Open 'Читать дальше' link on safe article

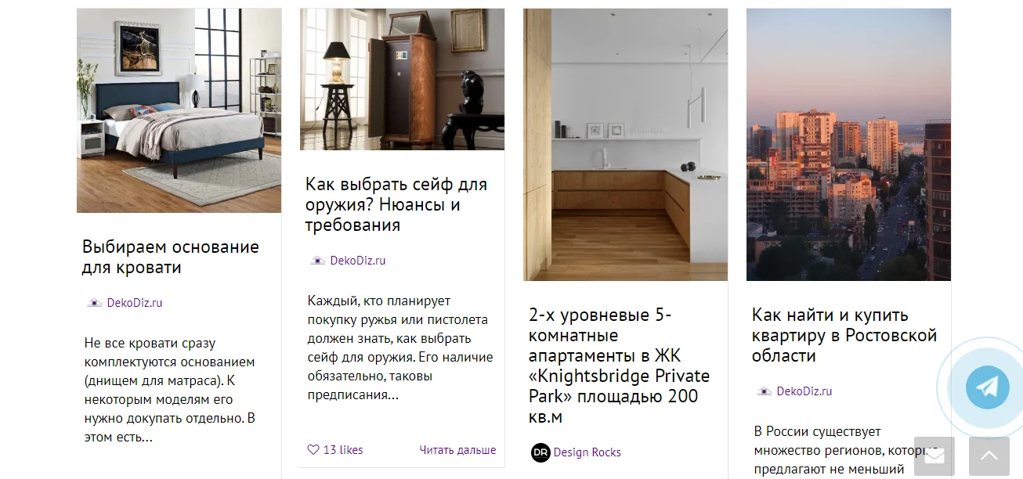point(457,450)
